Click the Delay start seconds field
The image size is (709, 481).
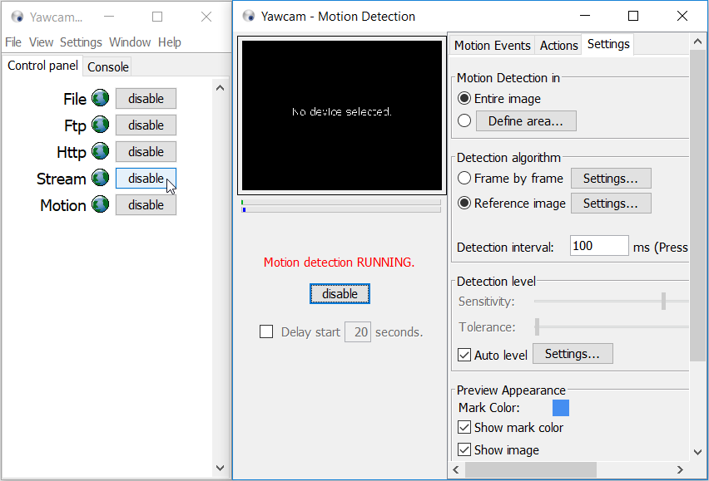pos(358,332)
